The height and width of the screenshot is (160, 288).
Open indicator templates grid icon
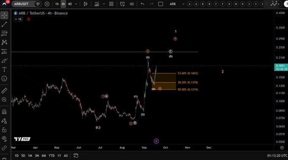click(111, 4)
